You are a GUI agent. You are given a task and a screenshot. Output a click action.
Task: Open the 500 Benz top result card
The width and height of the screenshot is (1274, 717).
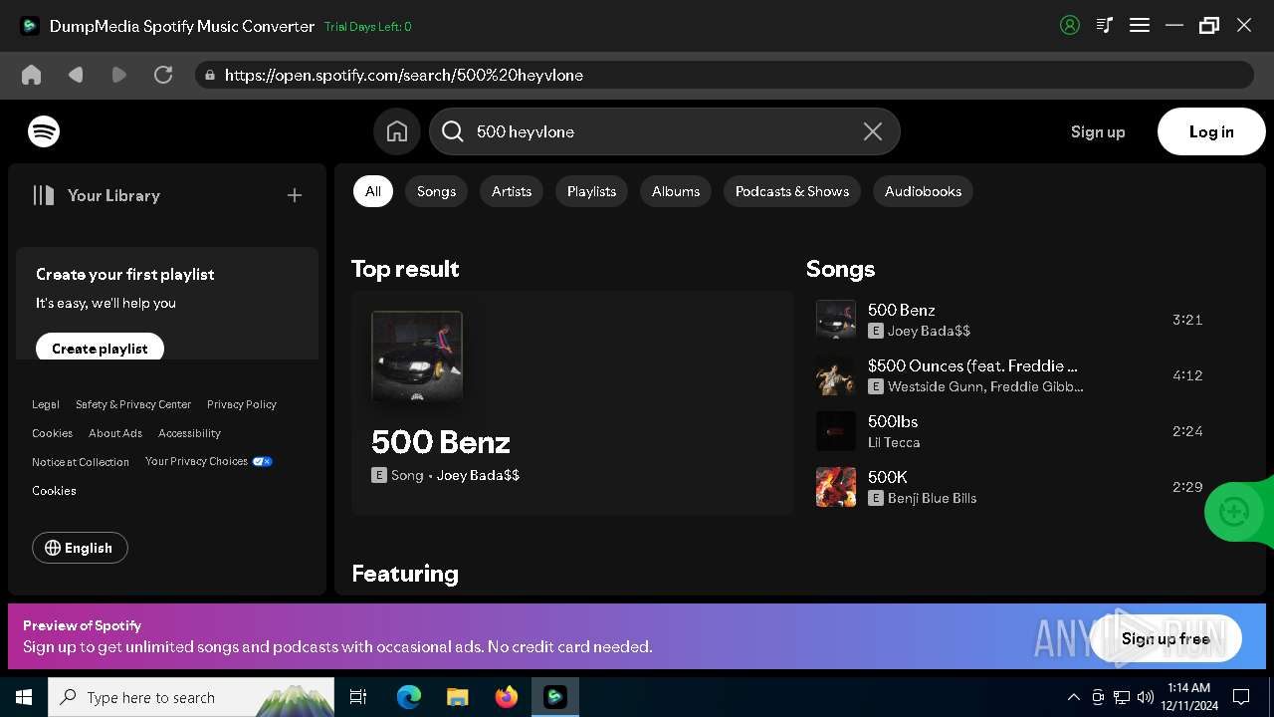(572, 402)
